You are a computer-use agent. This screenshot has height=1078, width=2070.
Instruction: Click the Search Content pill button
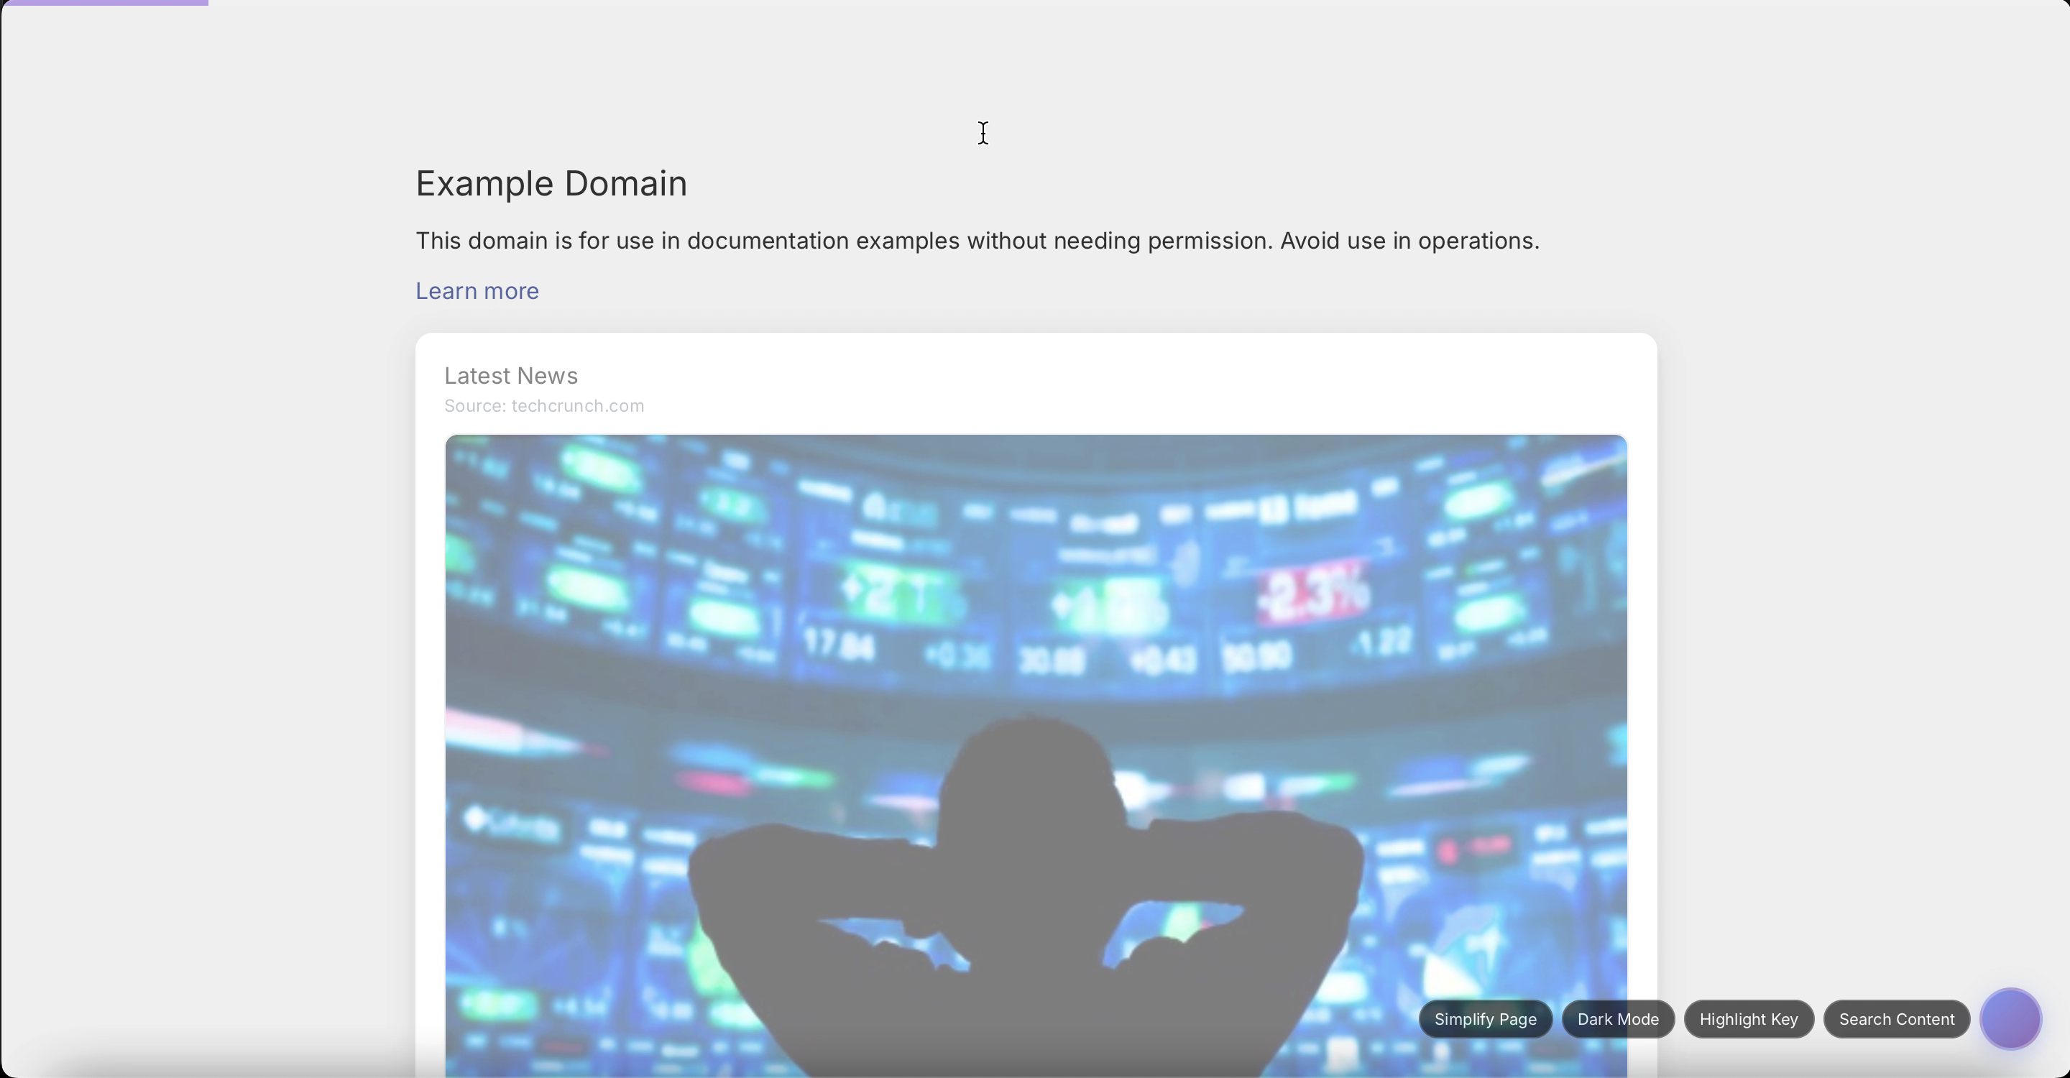coord(1897,1018)
